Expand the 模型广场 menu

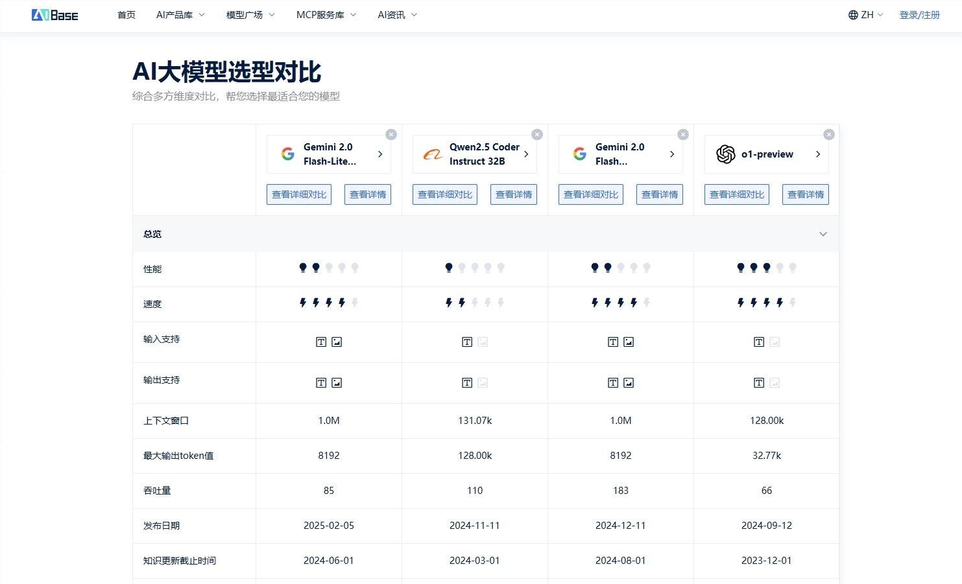pos(250,15)
